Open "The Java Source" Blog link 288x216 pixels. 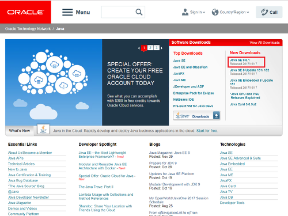click(26, 186)
